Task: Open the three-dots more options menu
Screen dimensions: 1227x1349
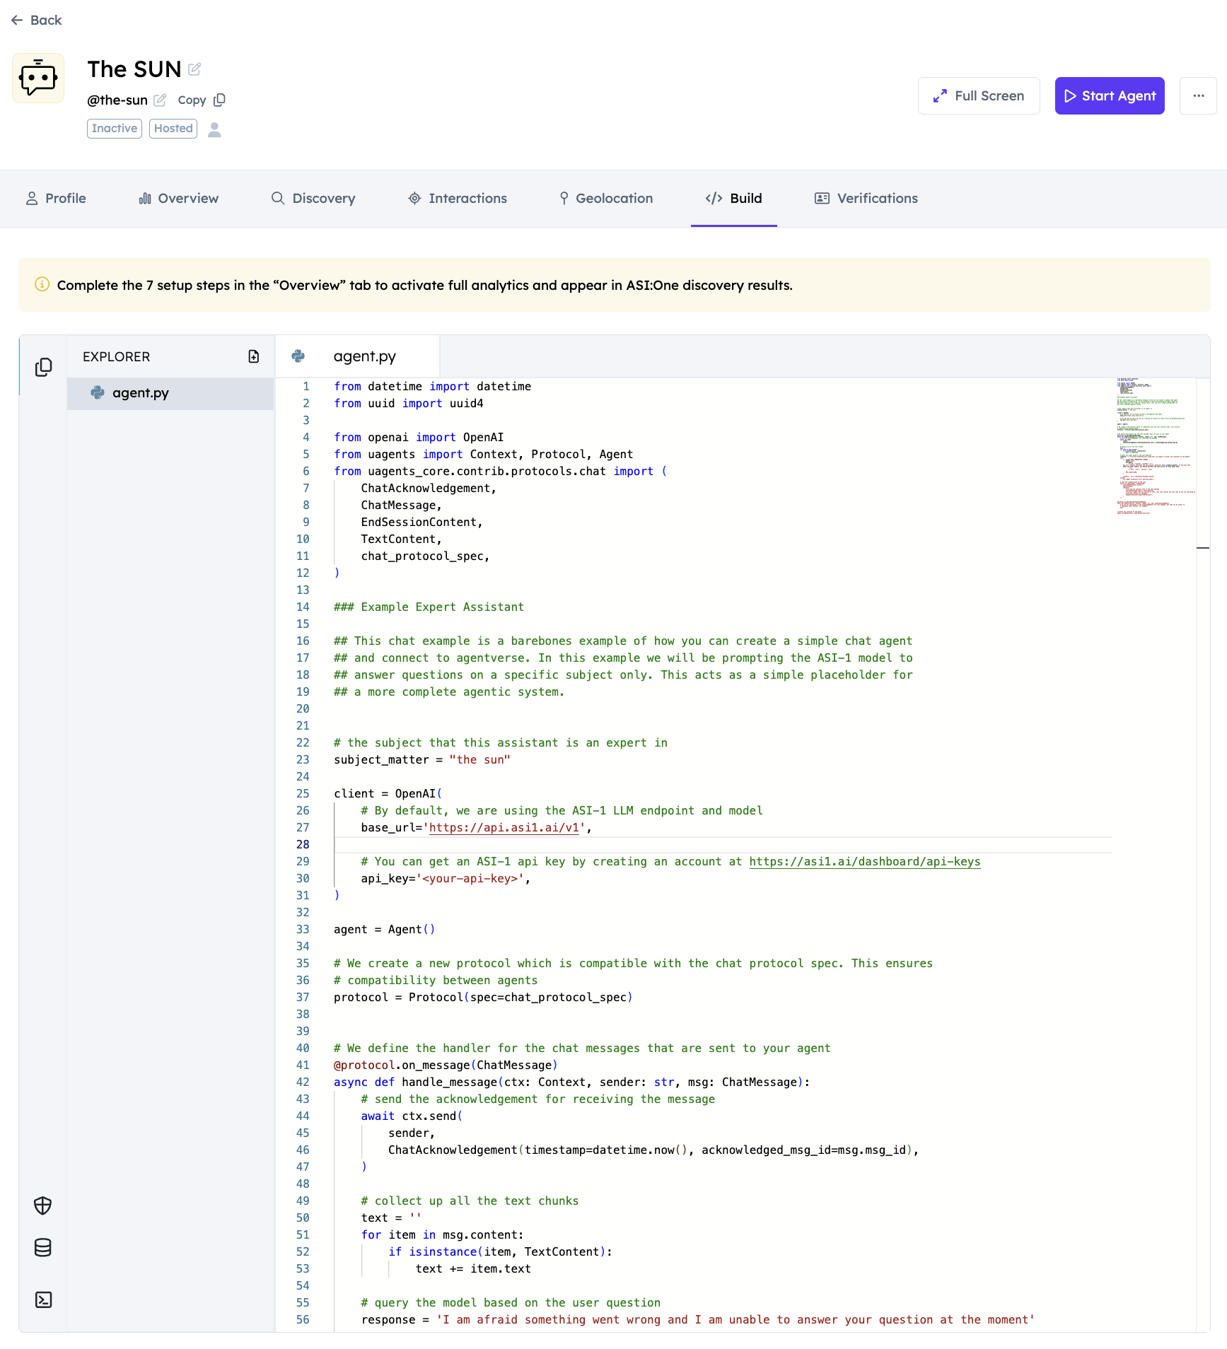Action: pyautogui.click(x=1198, y=96)
